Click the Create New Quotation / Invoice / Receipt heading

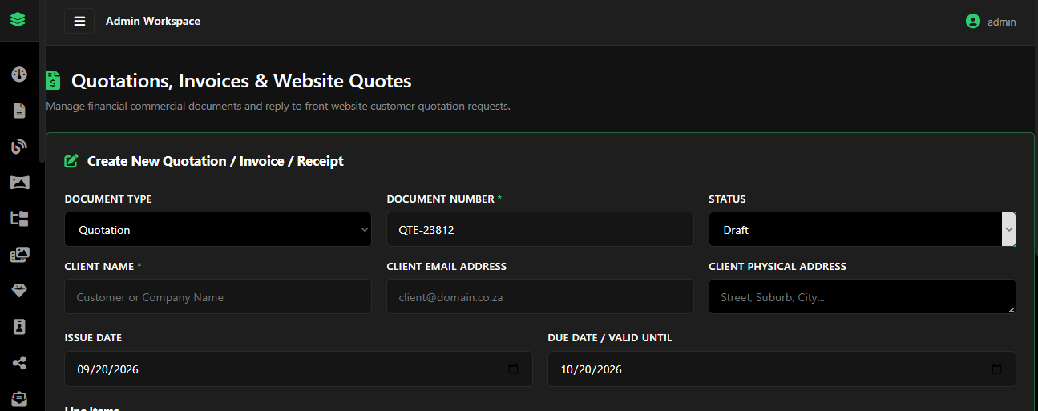[x=216, y=161]
